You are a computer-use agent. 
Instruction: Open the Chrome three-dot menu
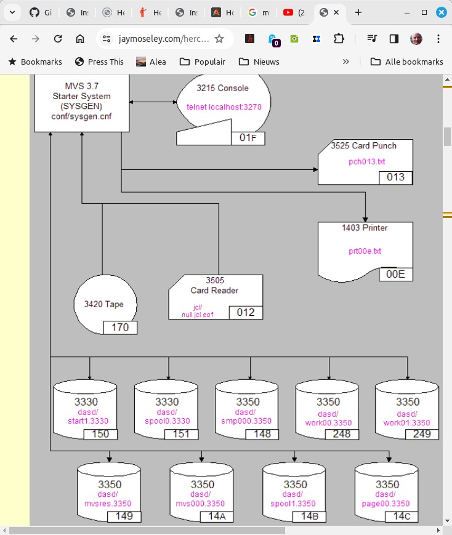[x=438, y=39]
